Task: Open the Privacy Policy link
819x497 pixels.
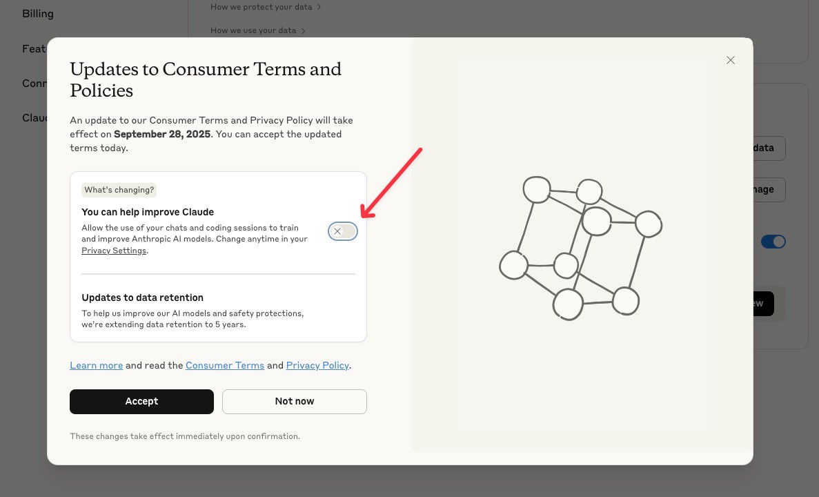Action: [317, 365]
